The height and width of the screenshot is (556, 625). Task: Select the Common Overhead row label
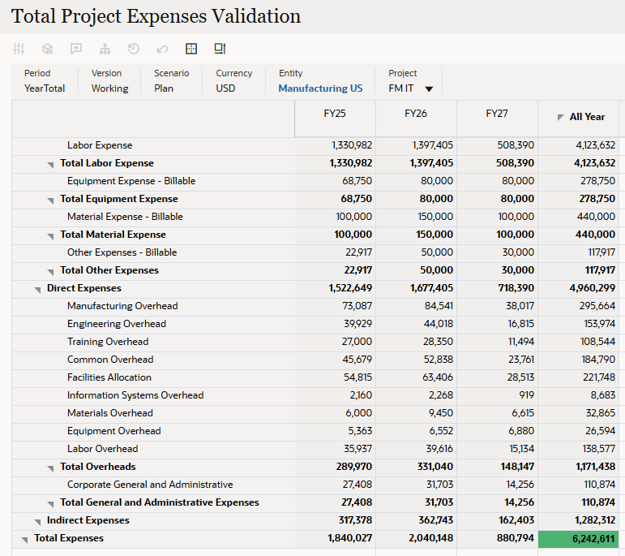pos(110,360)
